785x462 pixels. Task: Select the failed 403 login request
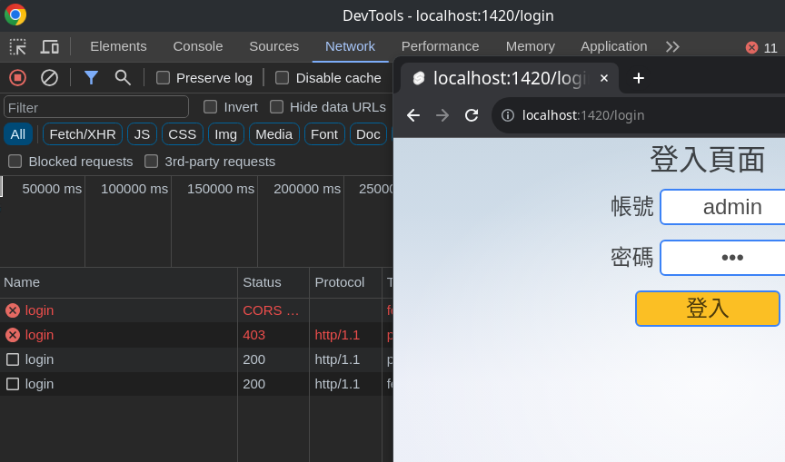tap(39, 335)
